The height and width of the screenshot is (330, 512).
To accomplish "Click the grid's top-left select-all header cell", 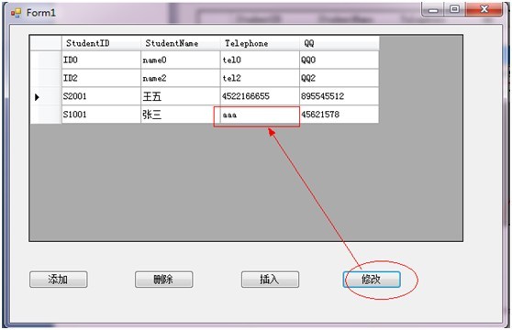I will pyautogui.click(x=46, y=43).
